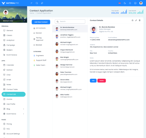Click the email alexandra@MaterialPro.com

click(x=119, y=40)
